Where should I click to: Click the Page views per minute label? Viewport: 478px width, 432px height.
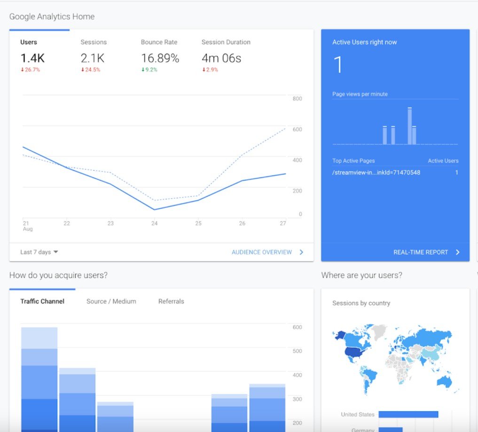click(360, 94)
